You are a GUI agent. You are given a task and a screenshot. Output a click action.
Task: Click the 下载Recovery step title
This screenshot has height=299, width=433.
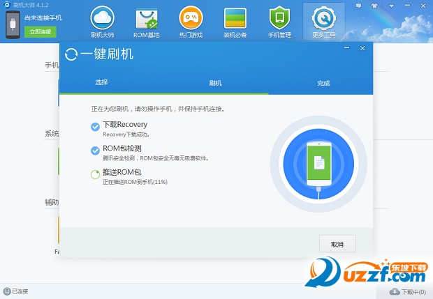(x=125, y=124)
